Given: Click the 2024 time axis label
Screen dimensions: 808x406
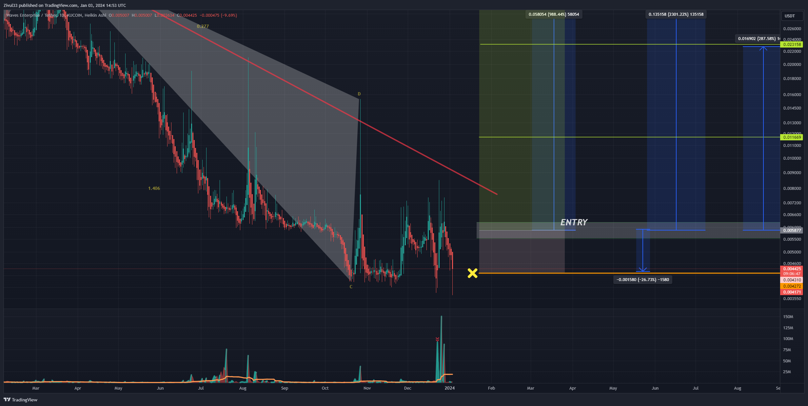Looking at the screenshot, I should (x=449, y=388).
